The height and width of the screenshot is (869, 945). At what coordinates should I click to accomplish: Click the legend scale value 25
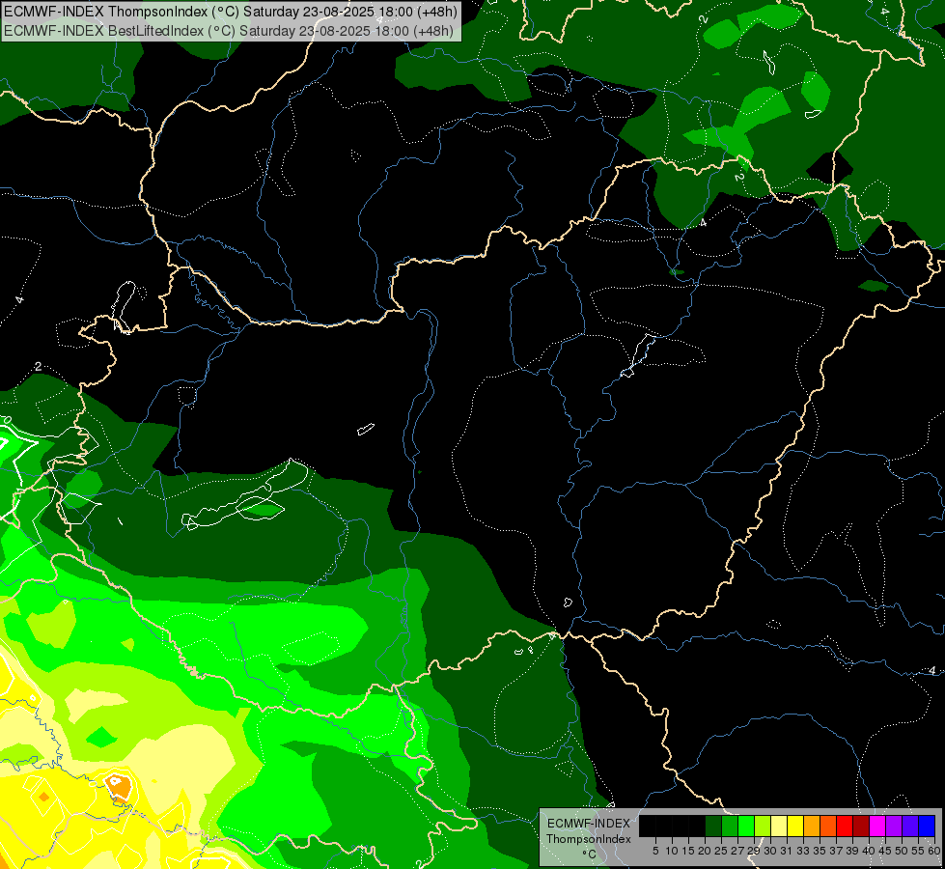[721, 851]
